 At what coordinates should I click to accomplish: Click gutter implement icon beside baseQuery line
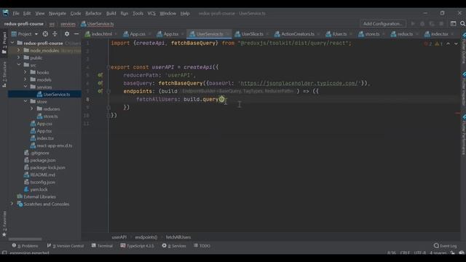coord(100,83)
